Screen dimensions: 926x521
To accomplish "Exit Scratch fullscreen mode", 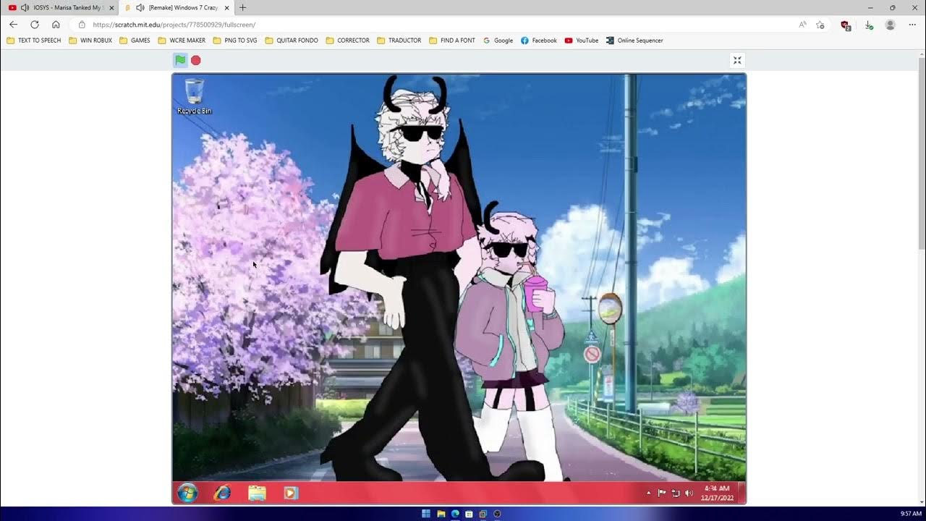I will pyautogui.click(x=737, y=60).
